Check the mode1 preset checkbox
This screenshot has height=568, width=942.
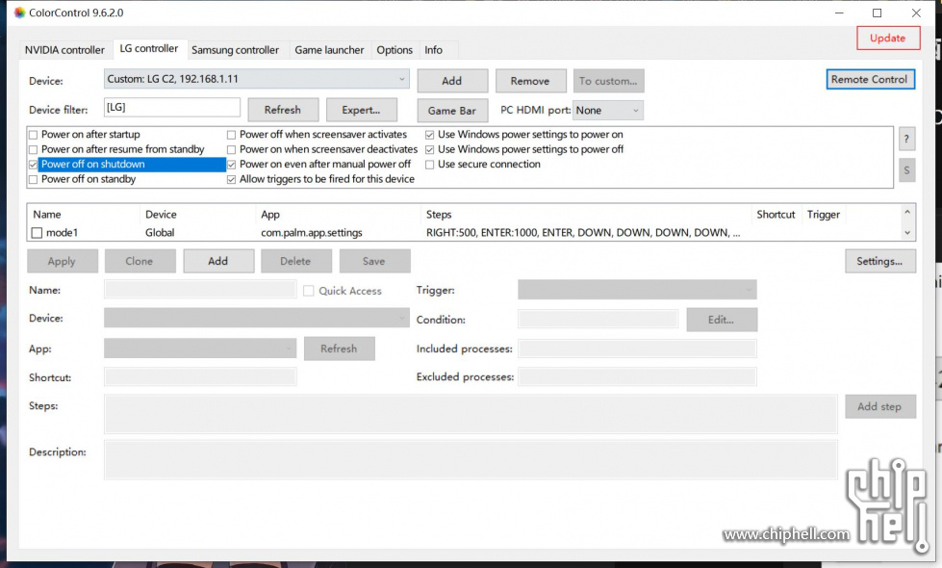(38, 233)
